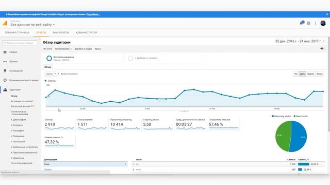Switch chart granularity to День
The image size is (330, 185).
[x=302, y=74]
